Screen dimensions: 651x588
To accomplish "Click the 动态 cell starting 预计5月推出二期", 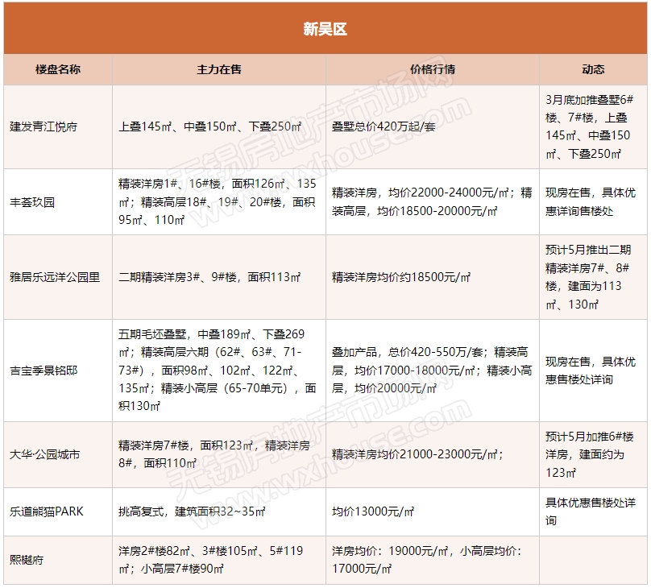I will pos(593,277).
